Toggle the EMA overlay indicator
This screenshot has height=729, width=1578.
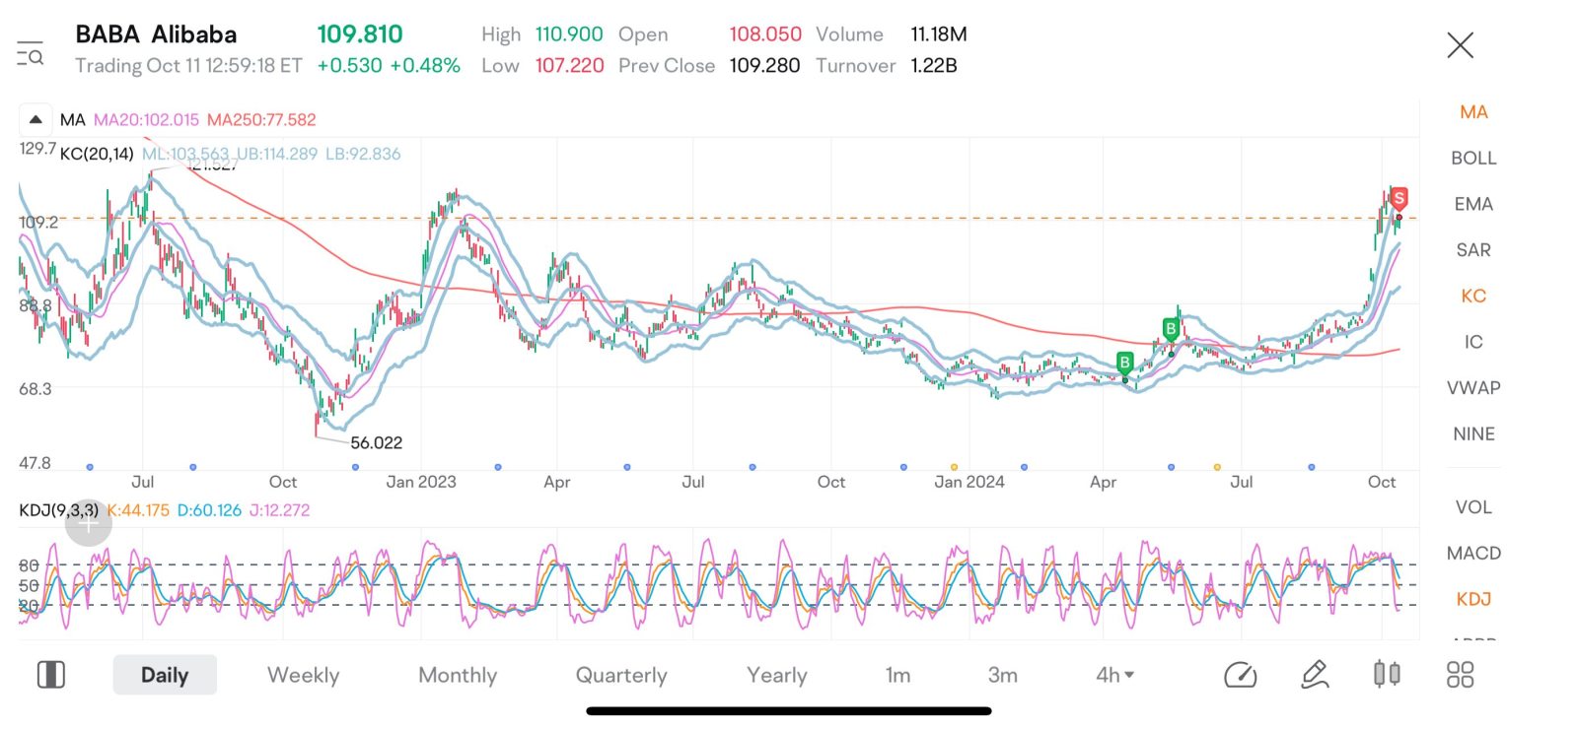(1473, 204)
